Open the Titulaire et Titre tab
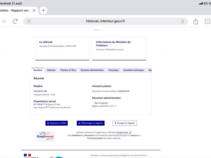Image resolution: width=211 pixels, height=158 pixels. (x=68, y=70)
